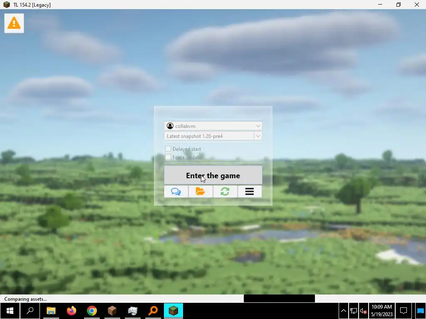Click the account avatar icon beside collabvm
The width and height of the screenshot is (426, 319).
170,126
